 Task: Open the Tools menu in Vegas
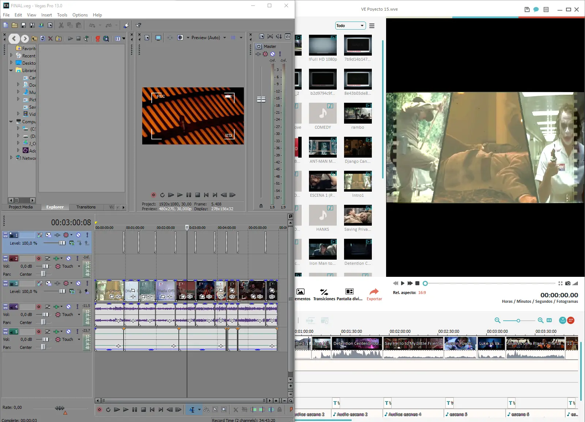coord(62,15)
